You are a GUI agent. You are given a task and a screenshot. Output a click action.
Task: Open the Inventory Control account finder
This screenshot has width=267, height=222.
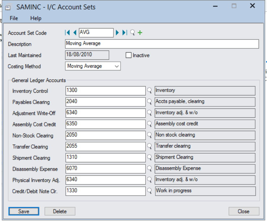click(x=149, y=91)
